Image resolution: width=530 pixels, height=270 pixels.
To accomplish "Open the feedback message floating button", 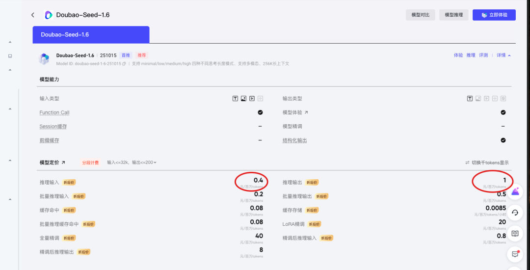I will (x=515, y=254).
